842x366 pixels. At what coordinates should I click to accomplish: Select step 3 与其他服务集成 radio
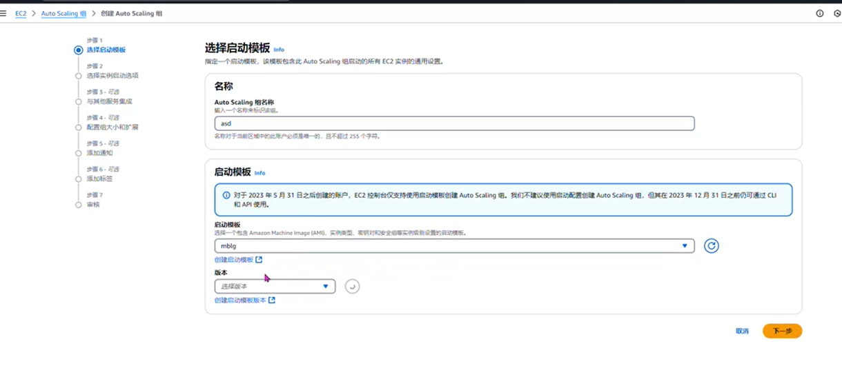pos(78,101)
